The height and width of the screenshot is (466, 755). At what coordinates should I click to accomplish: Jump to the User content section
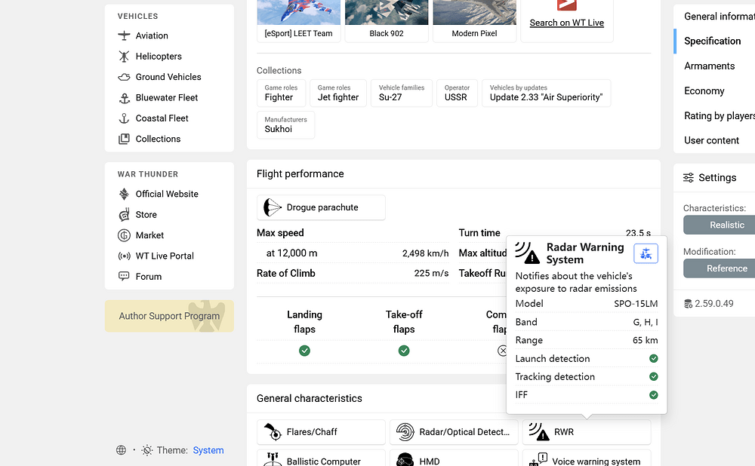(712, 140)
